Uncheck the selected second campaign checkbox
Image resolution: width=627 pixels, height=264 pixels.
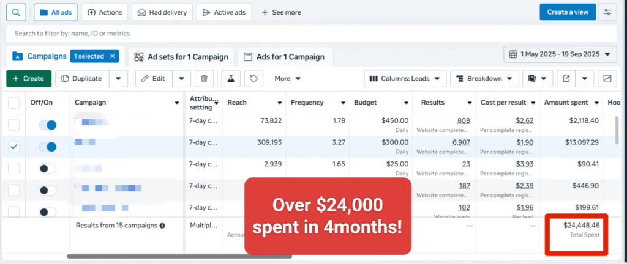(x=14, y=147)
